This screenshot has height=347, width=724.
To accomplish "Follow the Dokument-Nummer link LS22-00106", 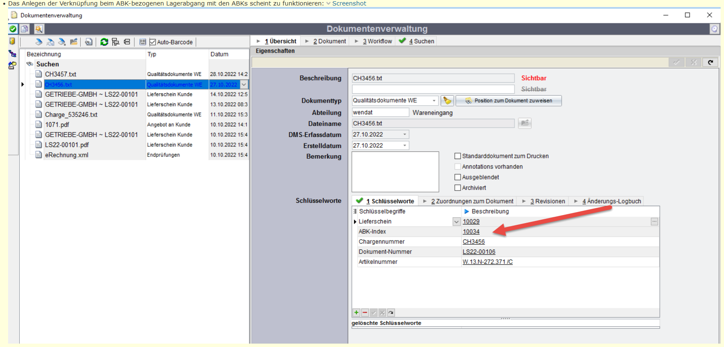I will click(x=479, y=252).
